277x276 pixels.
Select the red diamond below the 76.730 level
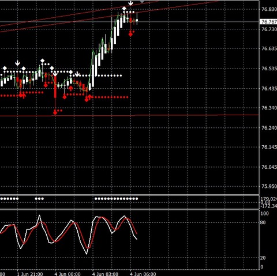tap(130, 34)
